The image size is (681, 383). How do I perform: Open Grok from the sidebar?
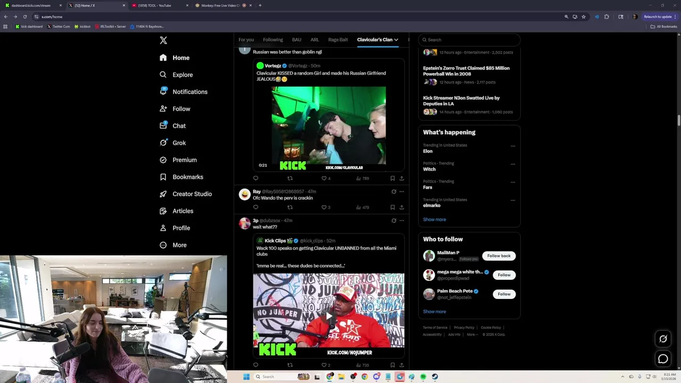tap(172, 143)
